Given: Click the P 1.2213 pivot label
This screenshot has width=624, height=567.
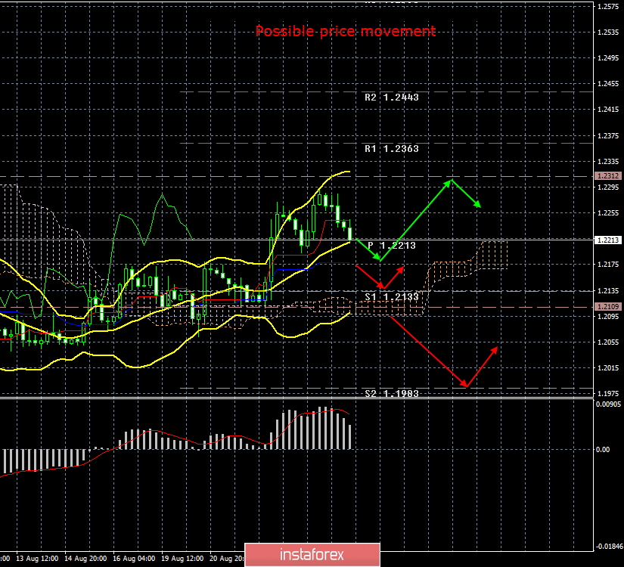Looking at the screenshot, I should [x=392, y=246].
